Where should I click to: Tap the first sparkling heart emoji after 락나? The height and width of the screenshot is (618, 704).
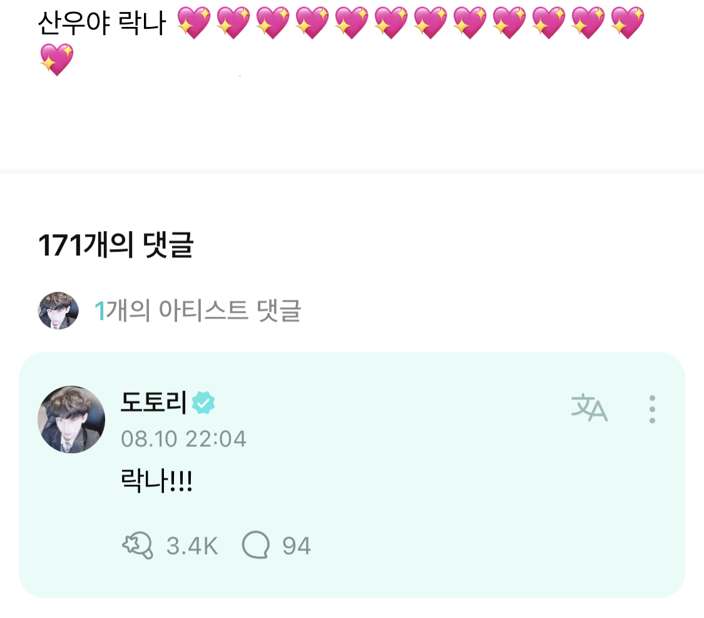(193, 23)
